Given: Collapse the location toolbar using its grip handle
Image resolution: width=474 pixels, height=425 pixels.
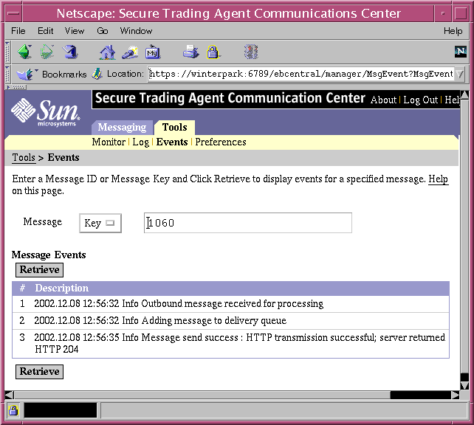Looking at the screenshot, I should [8, 74].
